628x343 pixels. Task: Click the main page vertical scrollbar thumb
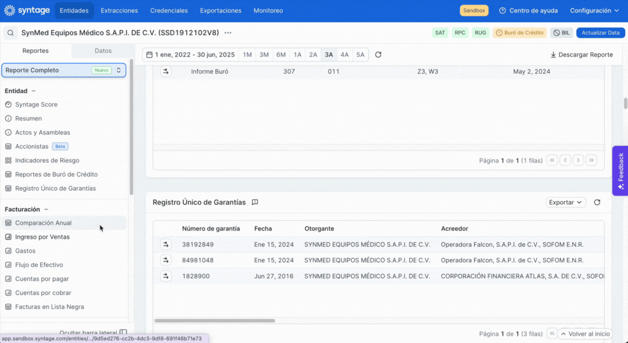625,103
